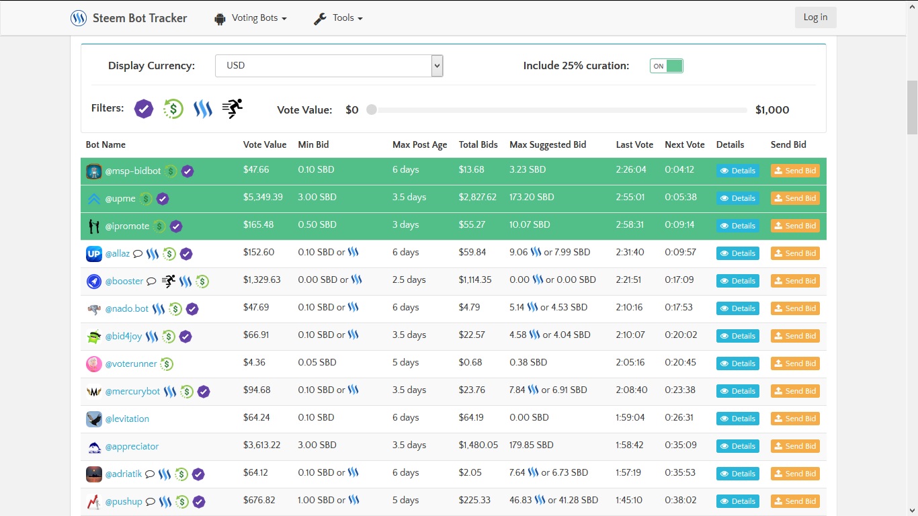Click the Vote Value slider track
918x516 pixels.
tap(559, 110)
